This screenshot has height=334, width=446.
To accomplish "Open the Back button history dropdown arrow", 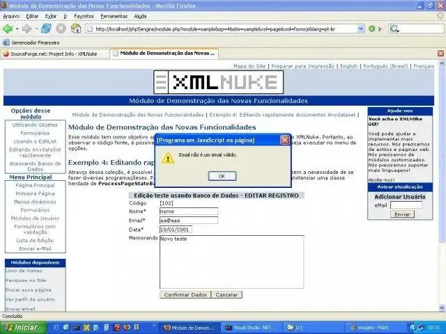I will (x=17, y=29).
